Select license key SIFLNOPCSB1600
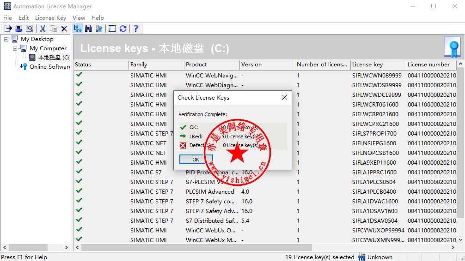 375,153
